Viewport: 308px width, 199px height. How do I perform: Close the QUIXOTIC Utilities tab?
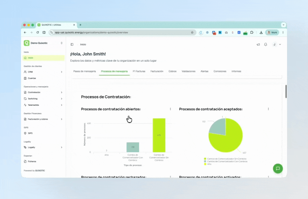click(74, 25)
